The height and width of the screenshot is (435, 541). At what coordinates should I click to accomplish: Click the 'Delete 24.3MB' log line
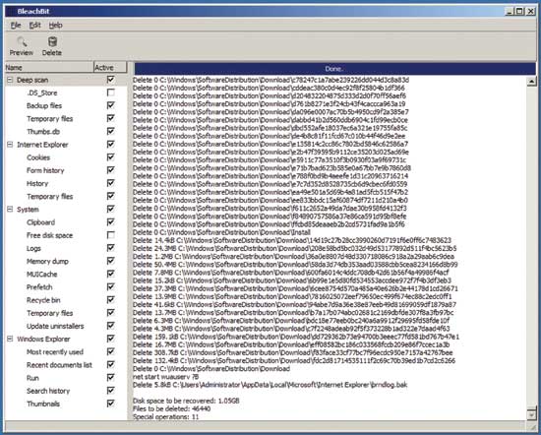295,248
